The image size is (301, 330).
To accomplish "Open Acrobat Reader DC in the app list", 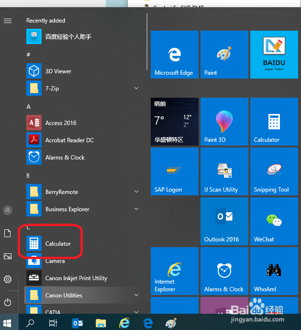I will point(82,140).
